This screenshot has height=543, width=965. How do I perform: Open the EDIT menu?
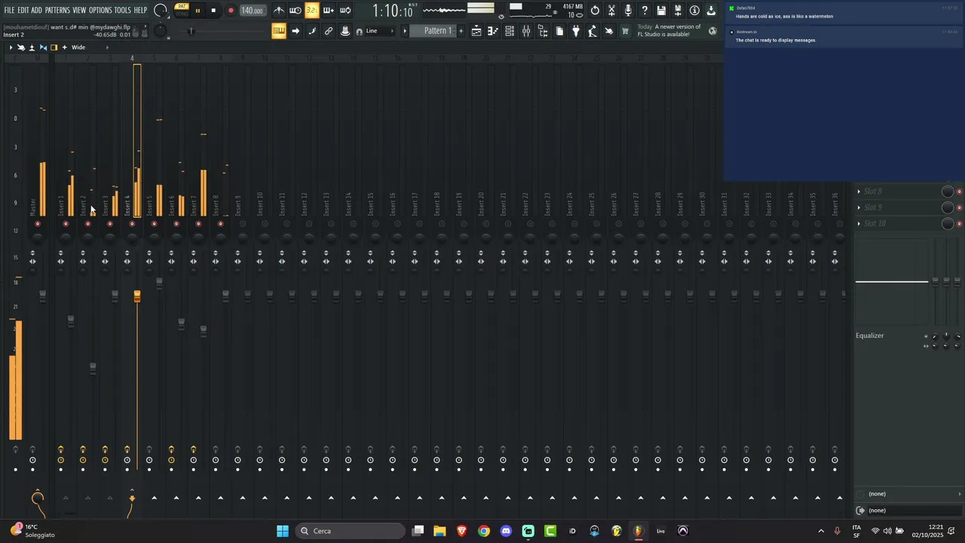23,11
